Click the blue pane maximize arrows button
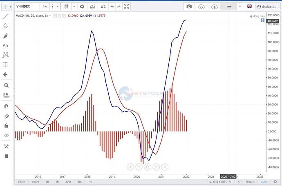This screenshot has height=186, width=282. pos(262,20)
